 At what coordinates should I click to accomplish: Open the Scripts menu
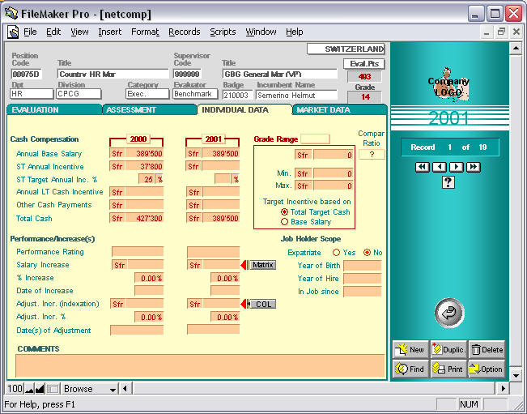[x=223, y=32]
